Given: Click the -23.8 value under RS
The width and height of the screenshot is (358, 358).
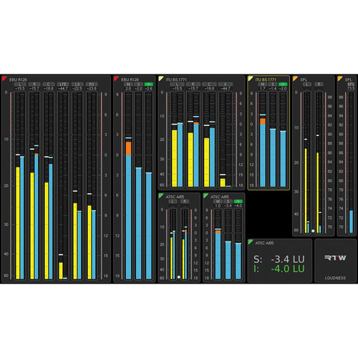Looking at the screenshot, I should click(92, 89).
